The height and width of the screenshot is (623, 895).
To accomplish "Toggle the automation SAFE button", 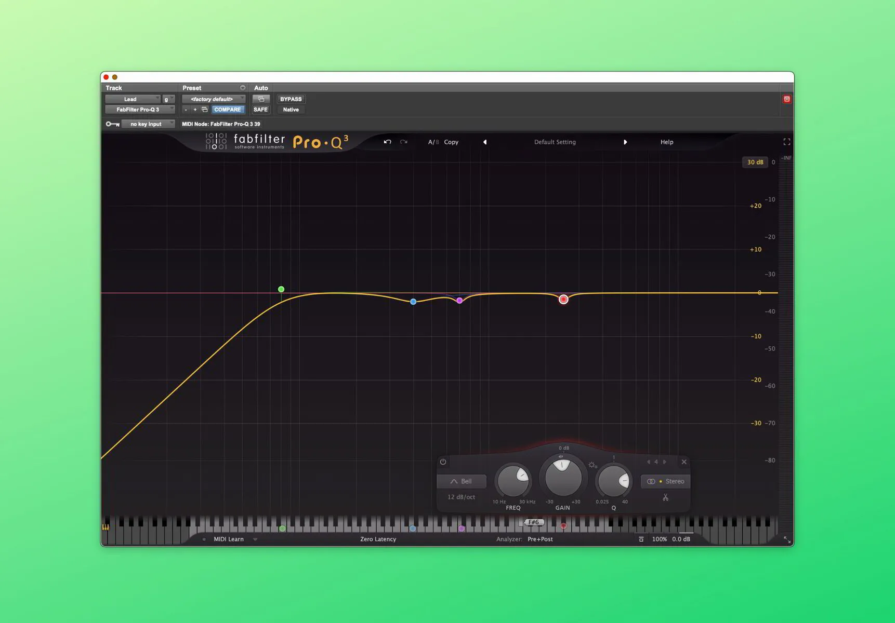I will [x=260, y=110].
